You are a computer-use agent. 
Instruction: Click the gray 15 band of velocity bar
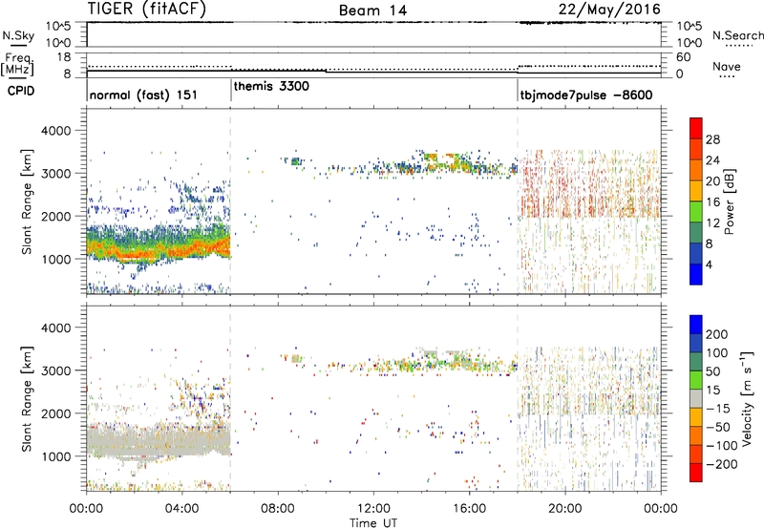(696, 399)
